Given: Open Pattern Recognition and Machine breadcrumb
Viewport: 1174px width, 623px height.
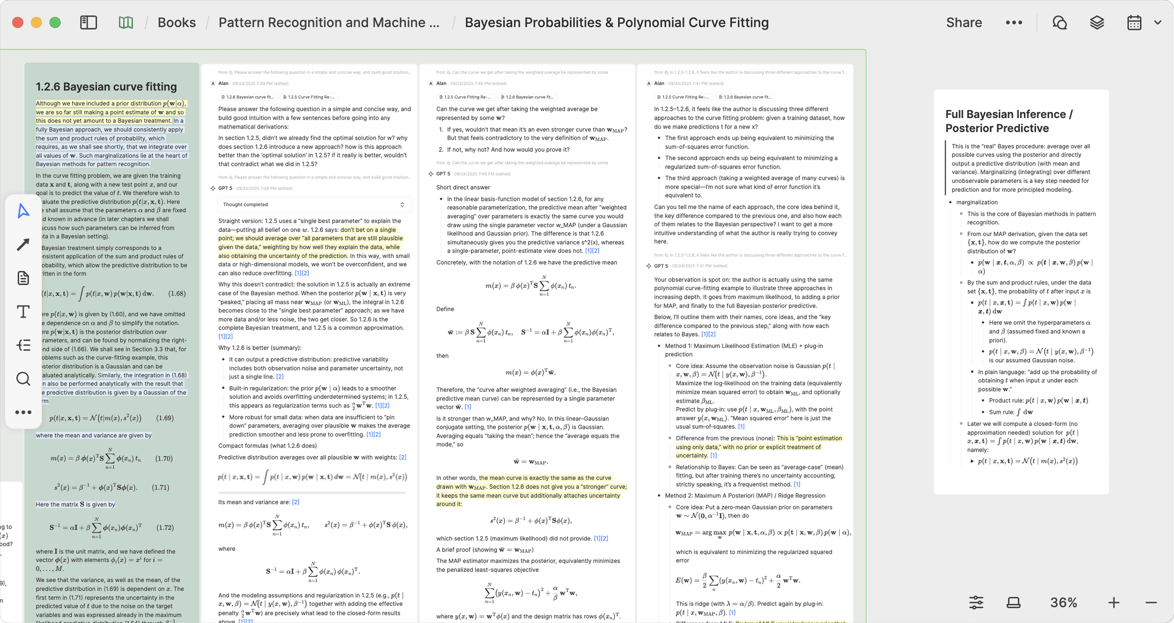Looking at the screenshot, I should point(329,22).
